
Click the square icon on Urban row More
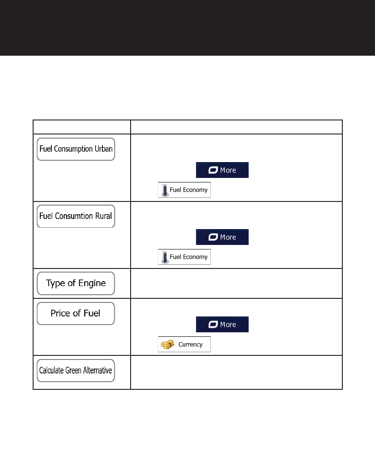(x=212, y=170)
